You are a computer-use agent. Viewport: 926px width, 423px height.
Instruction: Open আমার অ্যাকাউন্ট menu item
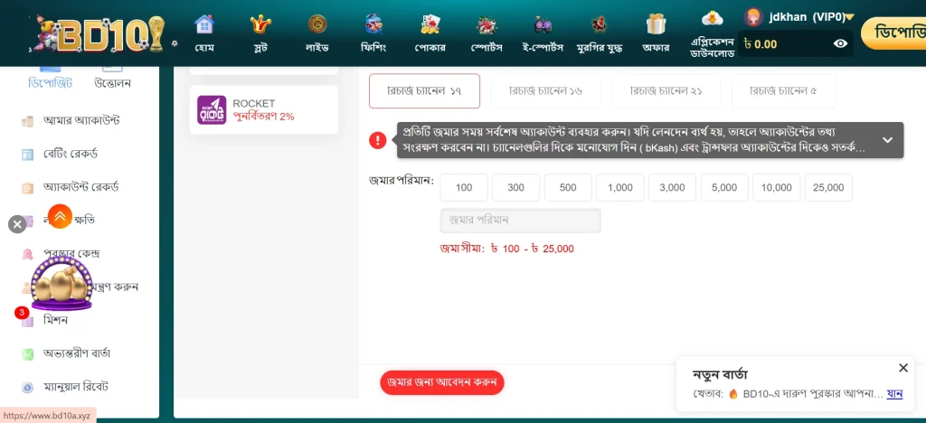coord(81,121)
